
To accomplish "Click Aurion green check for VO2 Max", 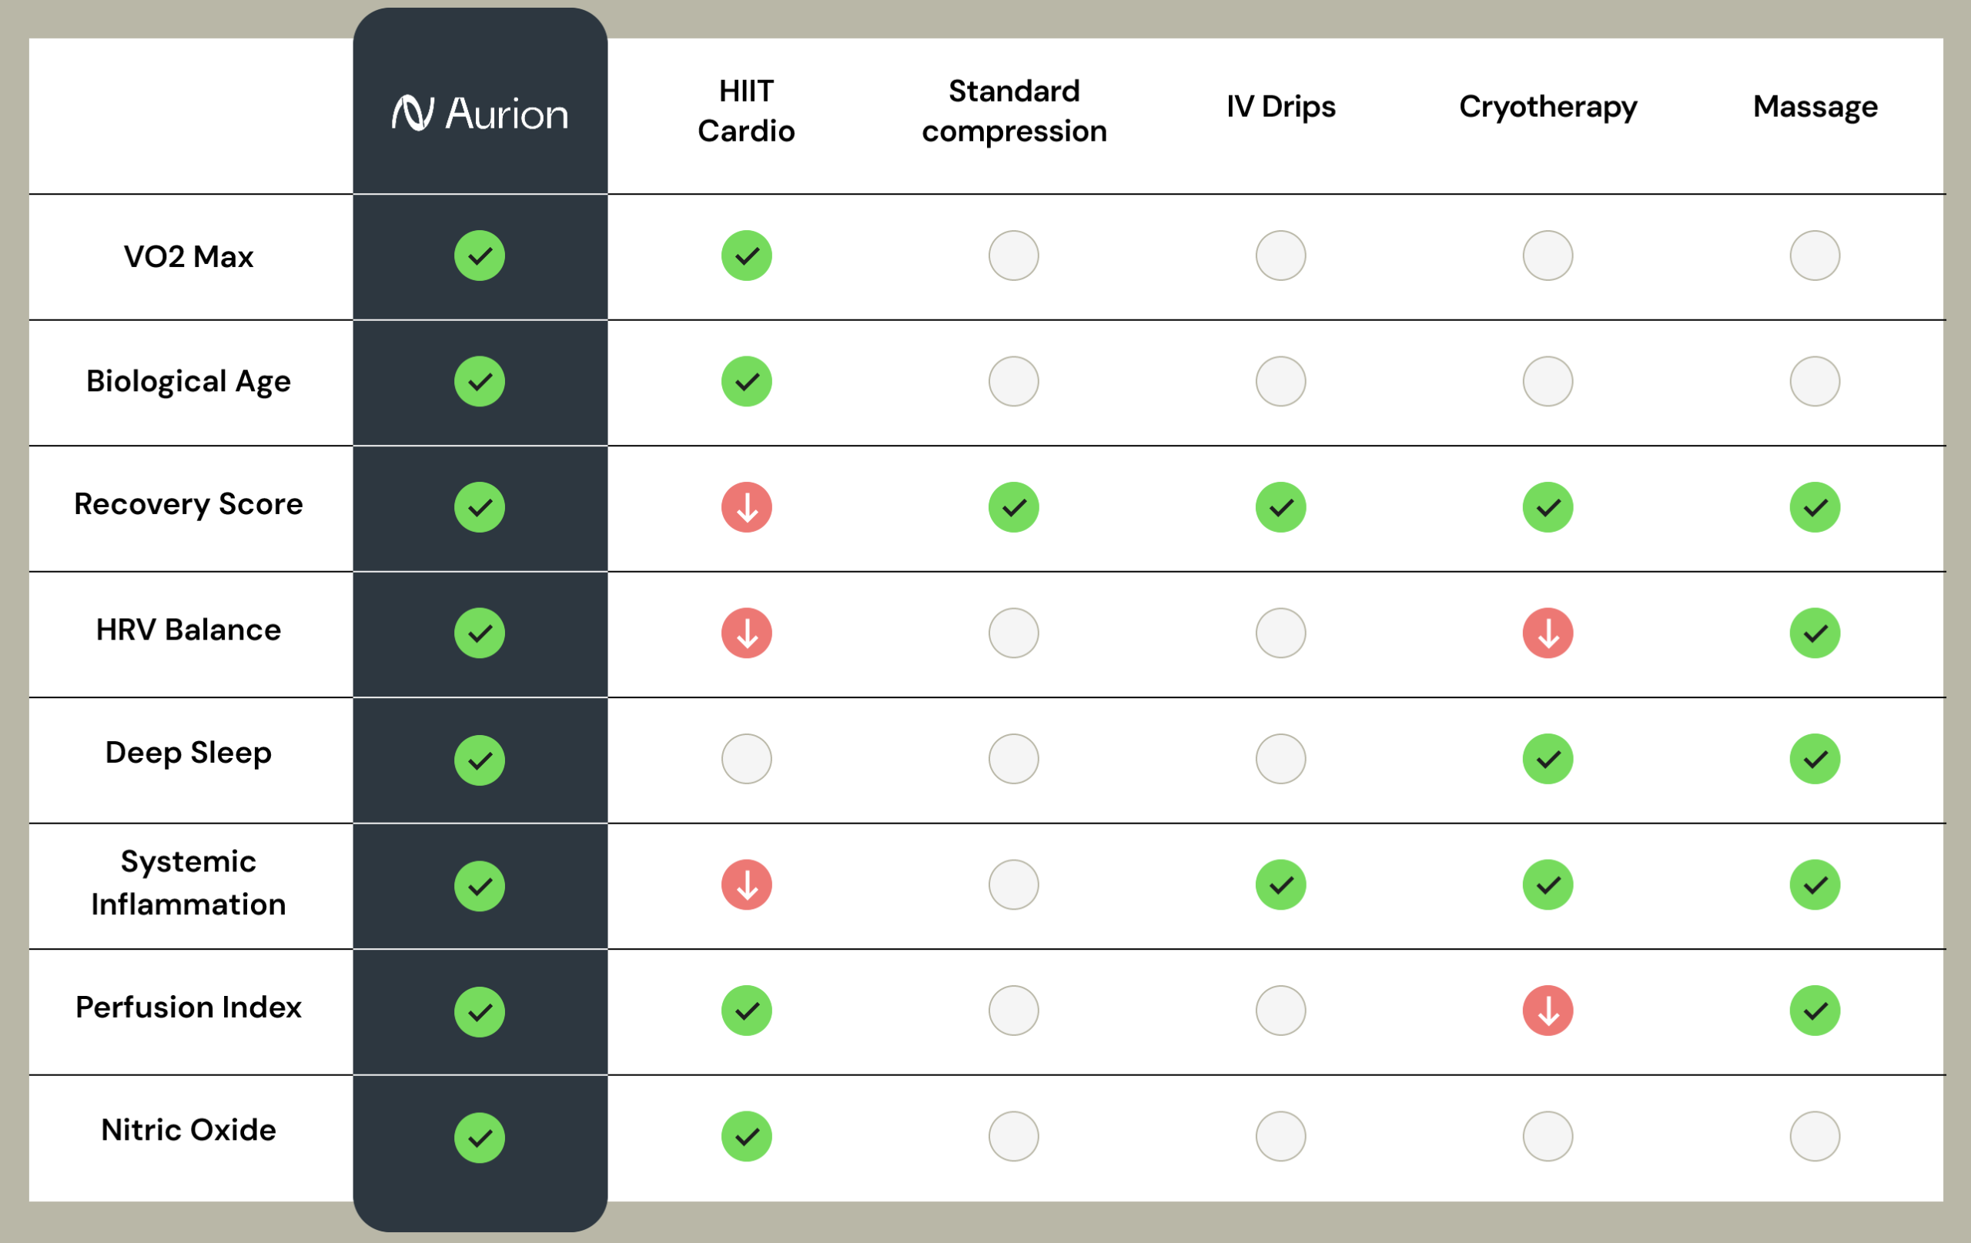I will coord(480,256).
